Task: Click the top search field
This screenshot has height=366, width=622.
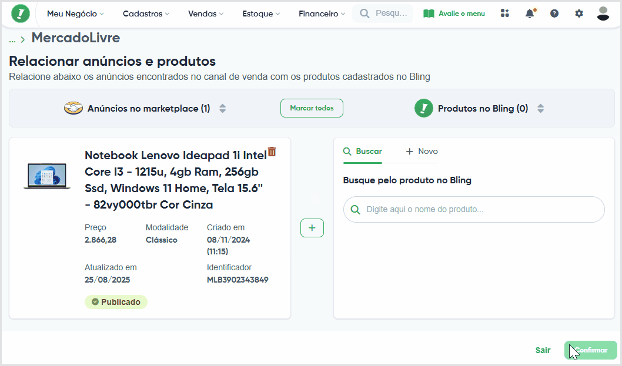Action: point(383,14)
